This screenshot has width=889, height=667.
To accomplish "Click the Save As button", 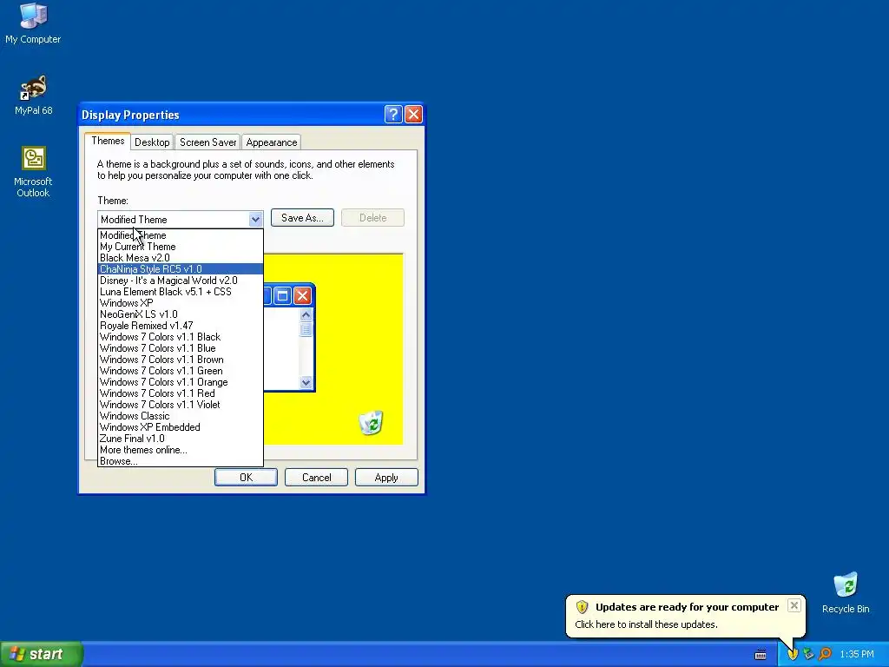I will point(302,218).
